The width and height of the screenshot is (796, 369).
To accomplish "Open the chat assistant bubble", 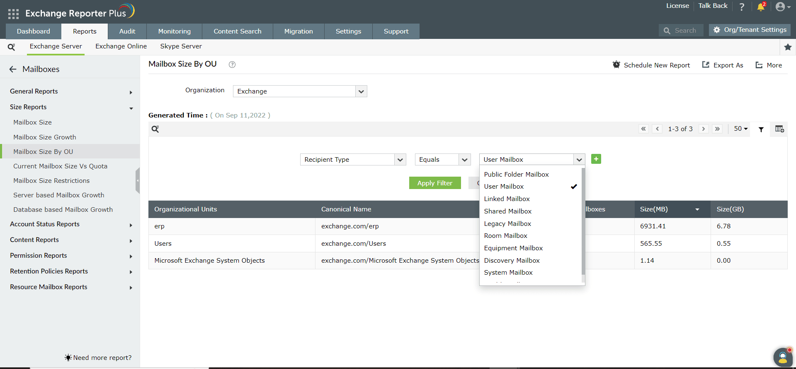I will [x=783, y=357].
